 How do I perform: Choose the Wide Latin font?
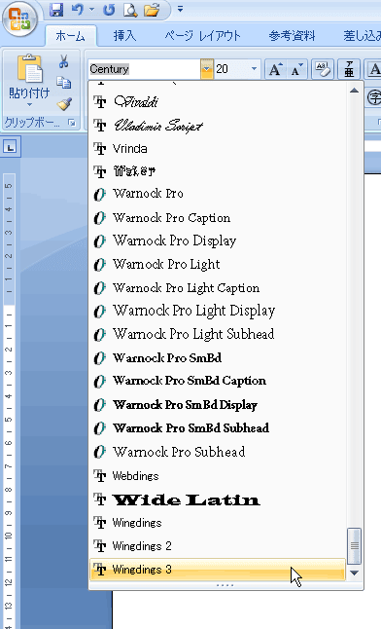[x=218, y=499]
